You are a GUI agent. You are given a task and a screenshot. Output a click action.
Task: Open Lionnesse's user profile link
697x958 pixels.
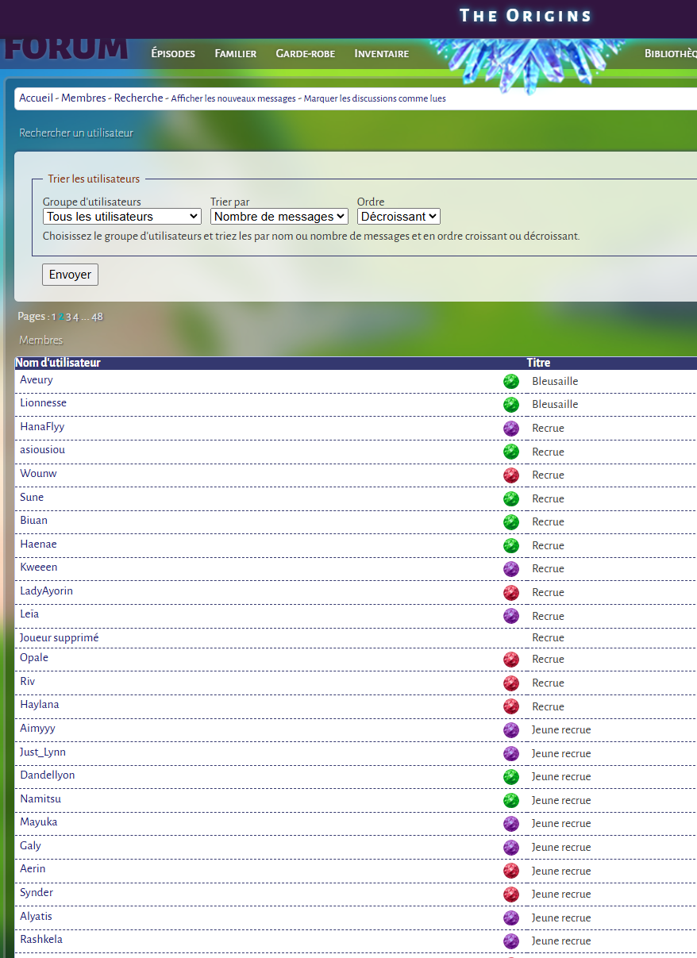[x=43, y=403]
